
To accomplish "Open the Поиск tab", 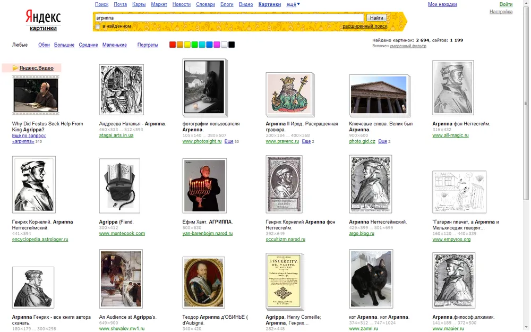I will (x=101, y=4).
